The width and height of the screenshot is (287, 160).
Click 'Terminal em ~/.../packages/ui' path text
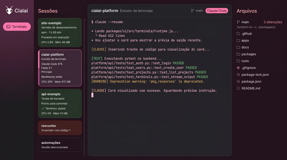point(256,27)
